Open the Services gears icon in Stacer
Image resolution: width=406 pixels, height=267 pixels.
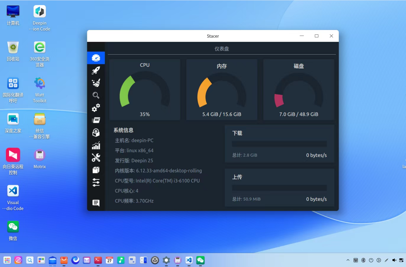96,108
